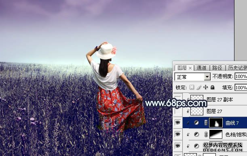The height and width of the screenshot is (156, 247).
Task: Click the 色相/饱和度 adjustment layer icon
Action: pos(196,134)
